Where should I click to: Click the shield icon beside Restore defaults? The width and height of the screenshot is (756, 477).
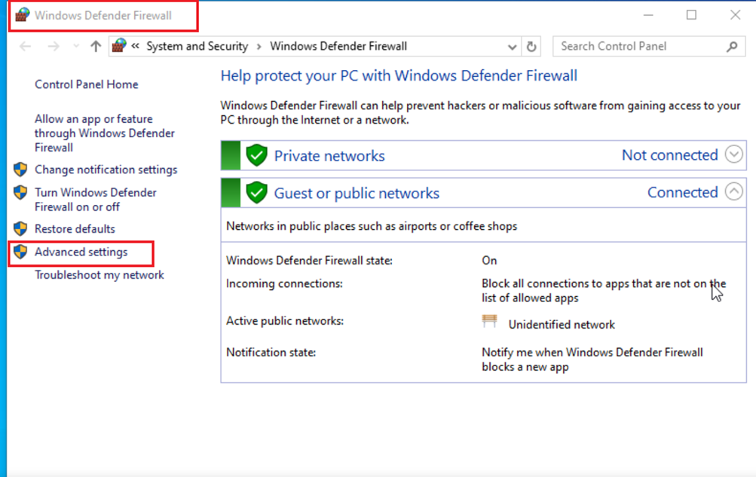[20, 228]
